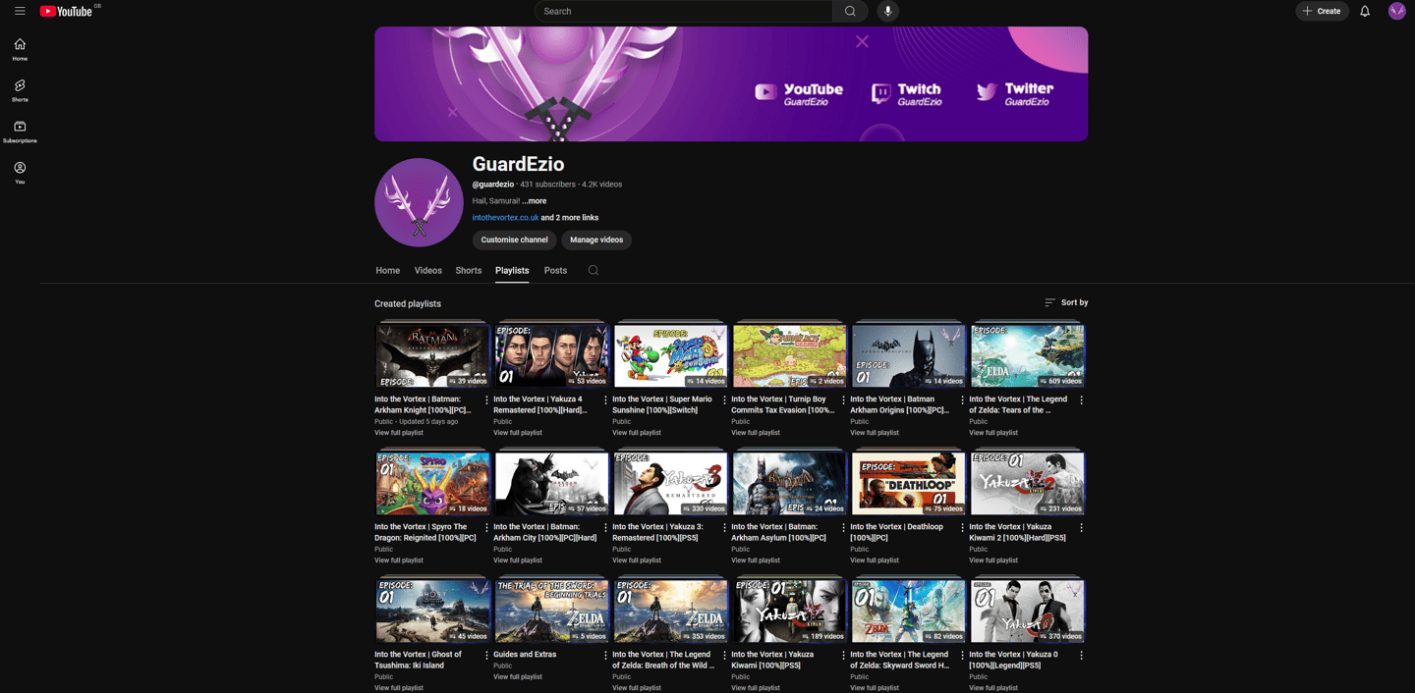Go to Home in sidebar

point(20,49)
